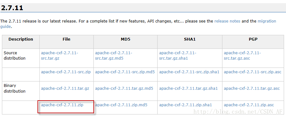286x118 pixels.
Task: Click the 2.7.11 section heading
Action: [x=12, y=8]
